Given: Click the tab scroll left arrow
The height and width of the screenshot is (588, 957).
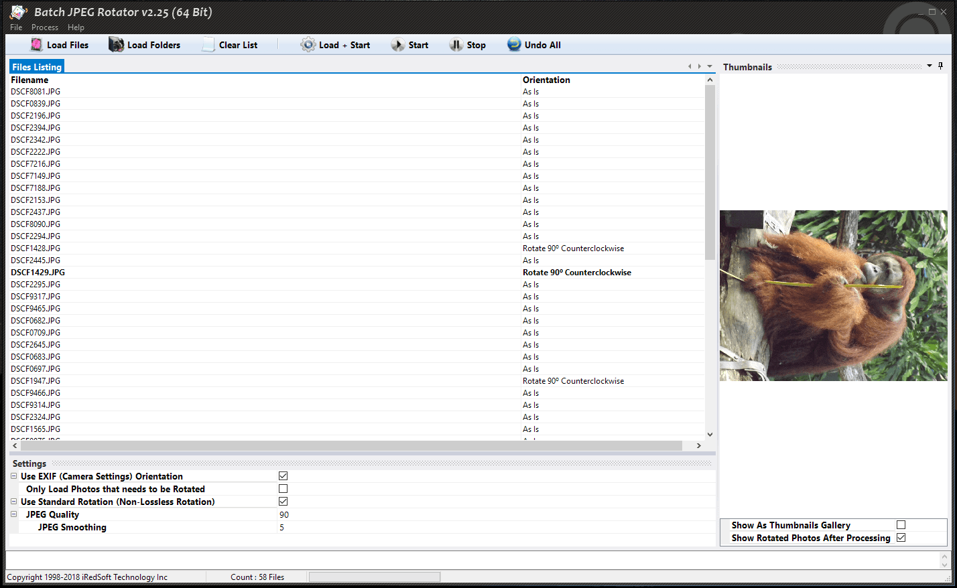Looking at the screenshot, I should (690, 66).
